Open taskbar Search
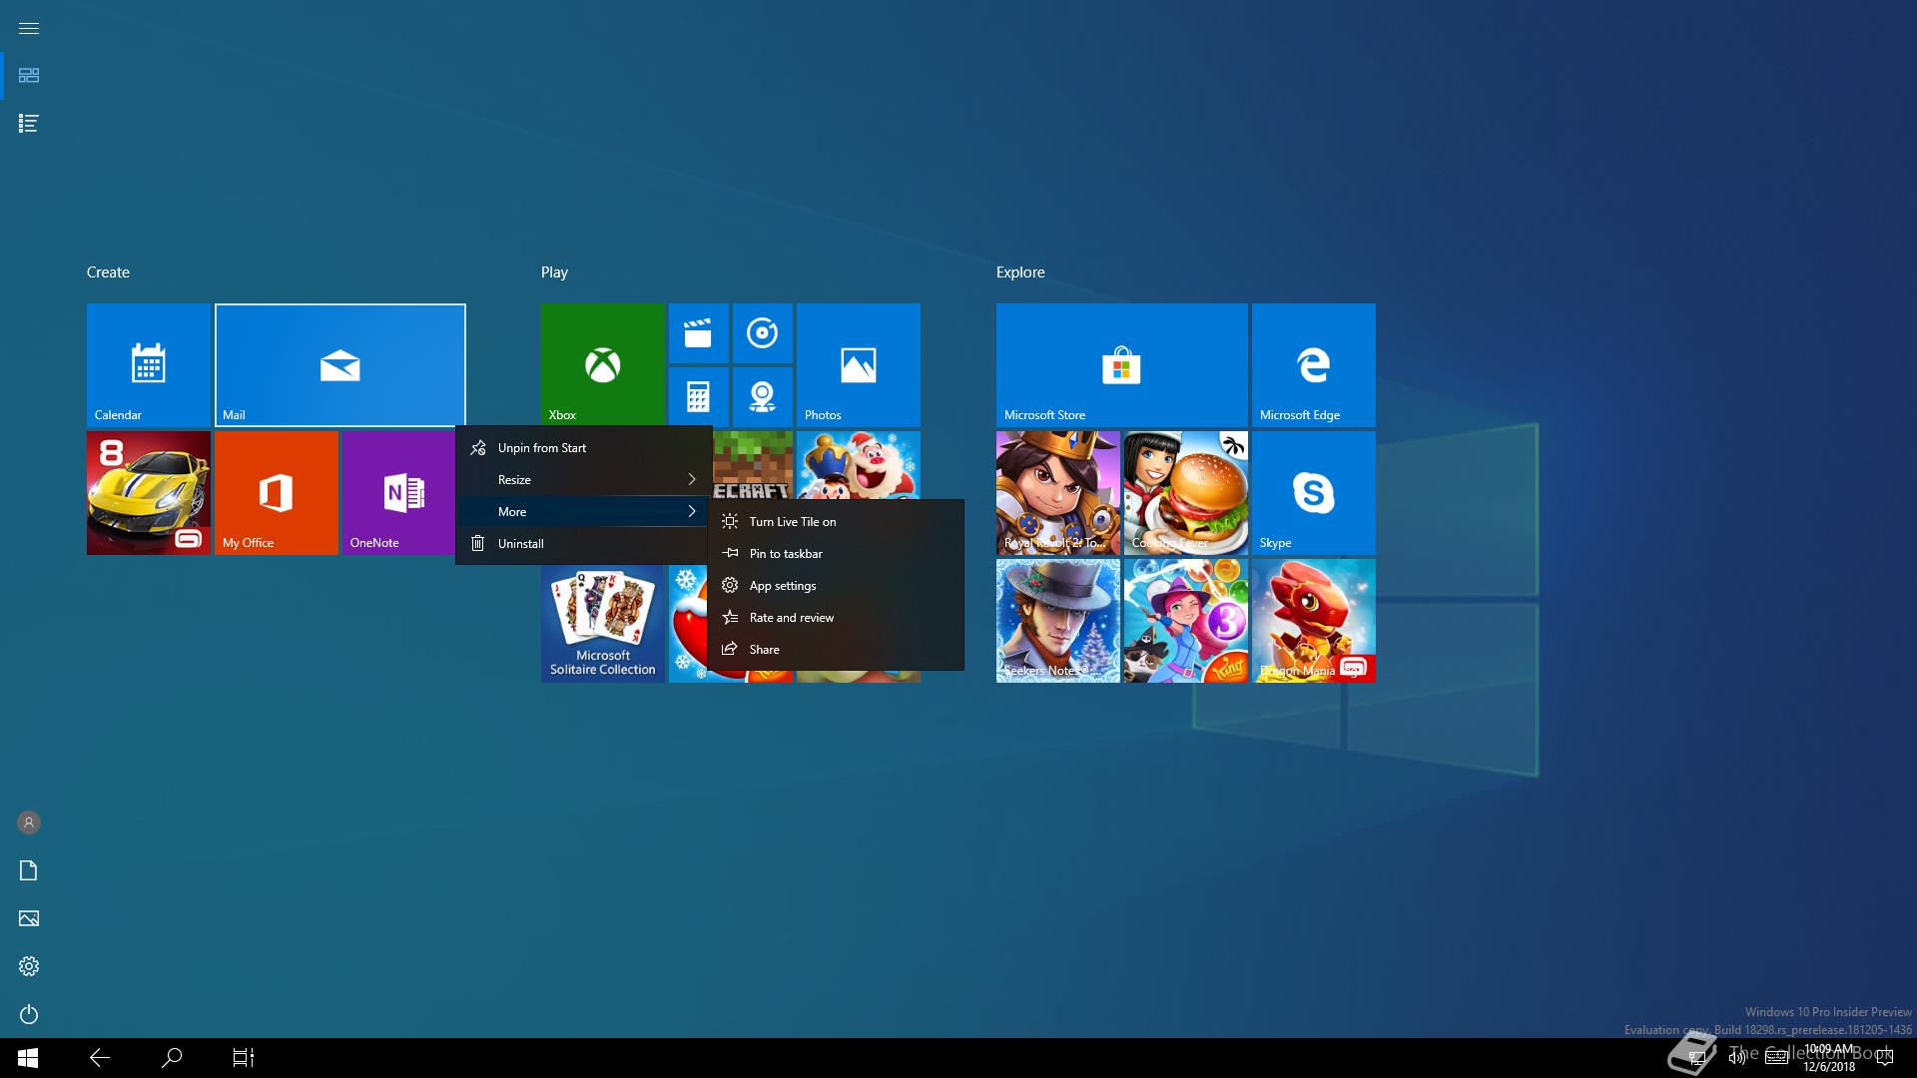Image resolution: width=1917 pixels, height=1078 pixels. (172, 1058)
